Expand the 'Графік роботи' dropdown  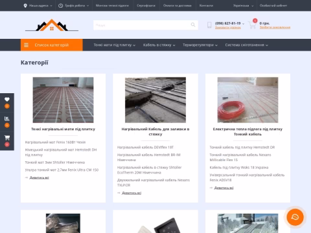coord(77,6)
